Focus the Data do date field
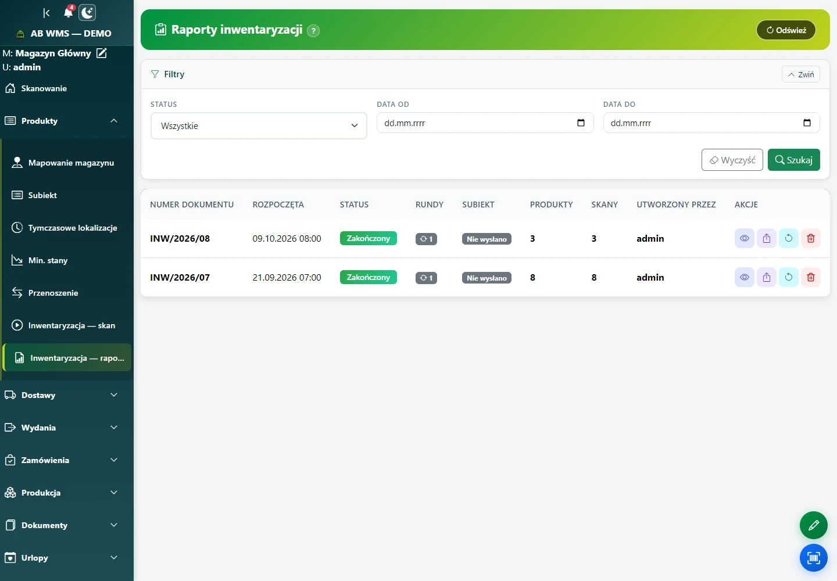837x581 pixels. 711,123
